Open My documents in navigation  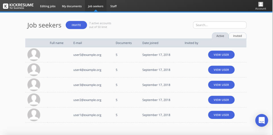coord(72,6)
